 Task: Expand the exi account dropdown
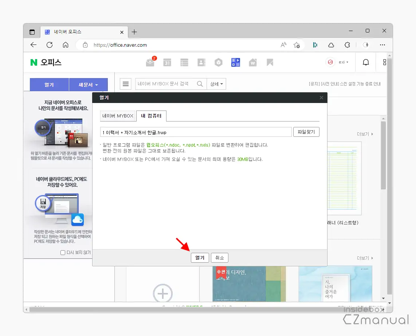344,62
